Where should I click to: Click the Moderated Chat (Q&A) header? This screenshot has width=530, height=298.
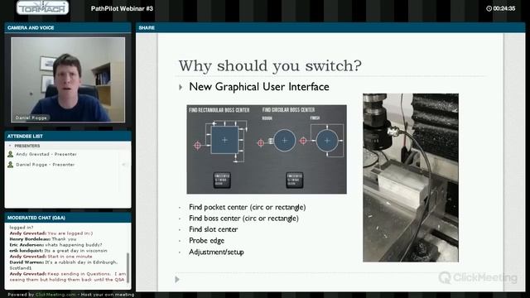point(68,218)
